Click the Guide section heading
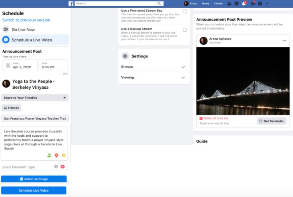The height and width of the screenshot is (197, 293). click(202, 141)
